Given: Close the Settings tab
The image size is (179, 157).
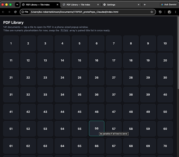Looking at the screenshot, I should click(139, 5).
